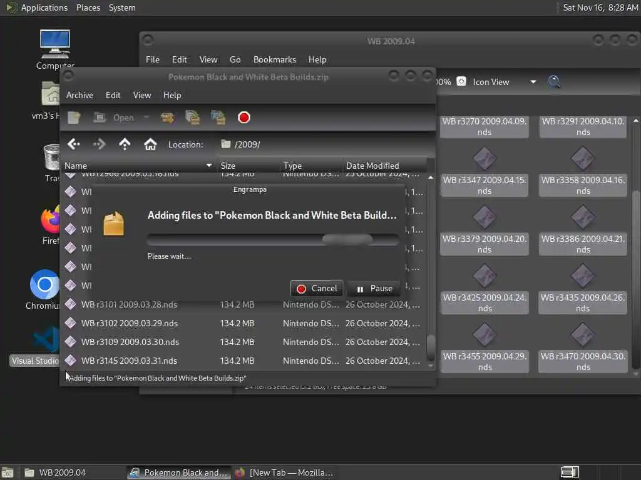This screenshot has width=641, height=480.
Task: Expand the Open recent dropdown arrow
Action: coord(146,117)
